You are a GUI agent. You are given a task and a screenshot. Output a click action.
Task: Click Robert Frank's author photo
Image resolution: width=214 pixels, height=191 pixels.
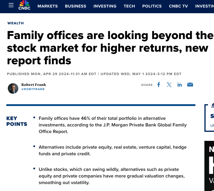point(13,88)
